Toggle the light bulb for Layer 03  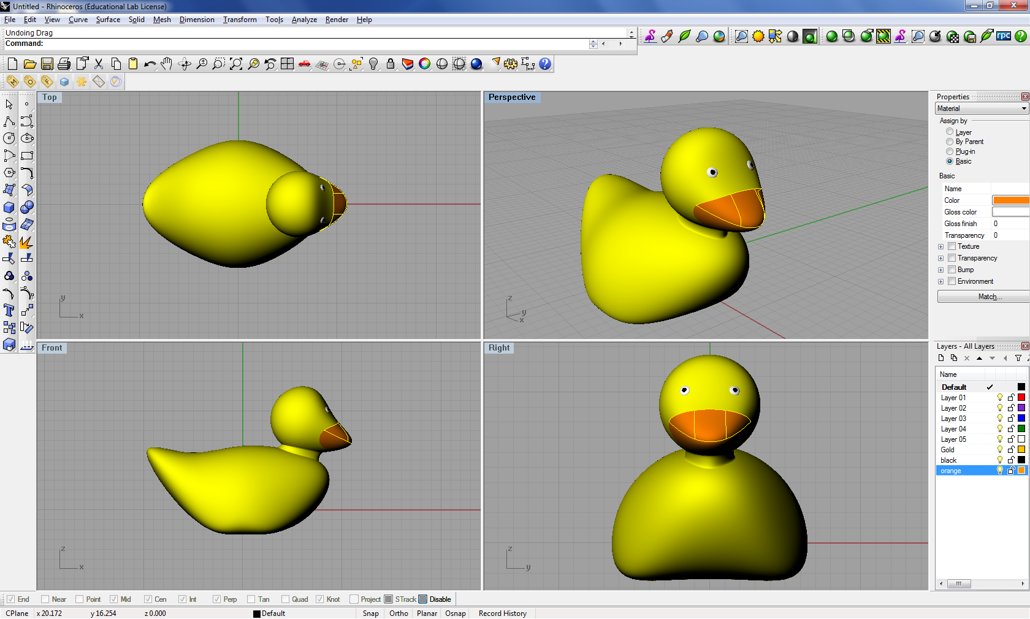[x=1000, y=419]
